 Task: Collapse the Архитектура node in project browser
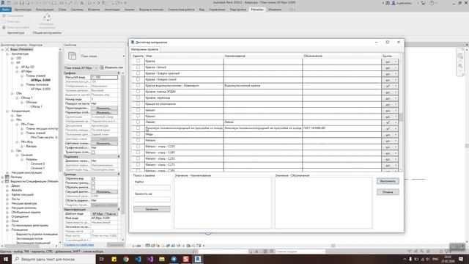tap(7, 54)
